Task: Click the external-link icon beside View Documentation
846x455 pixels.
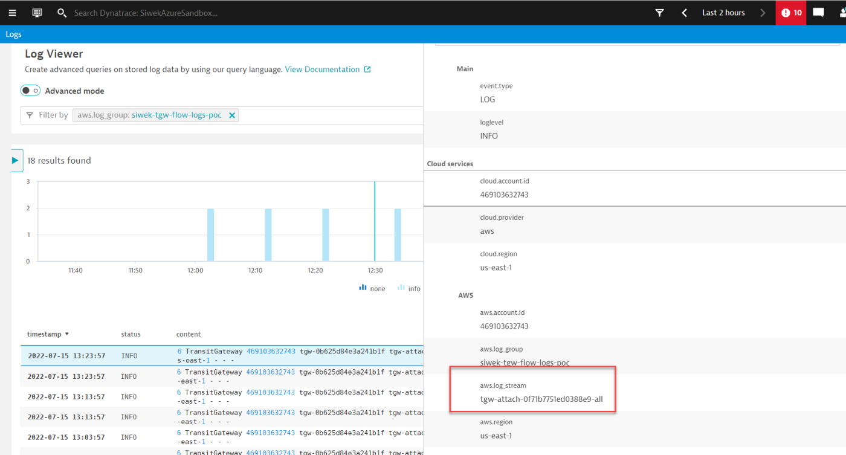Action: 367,69
